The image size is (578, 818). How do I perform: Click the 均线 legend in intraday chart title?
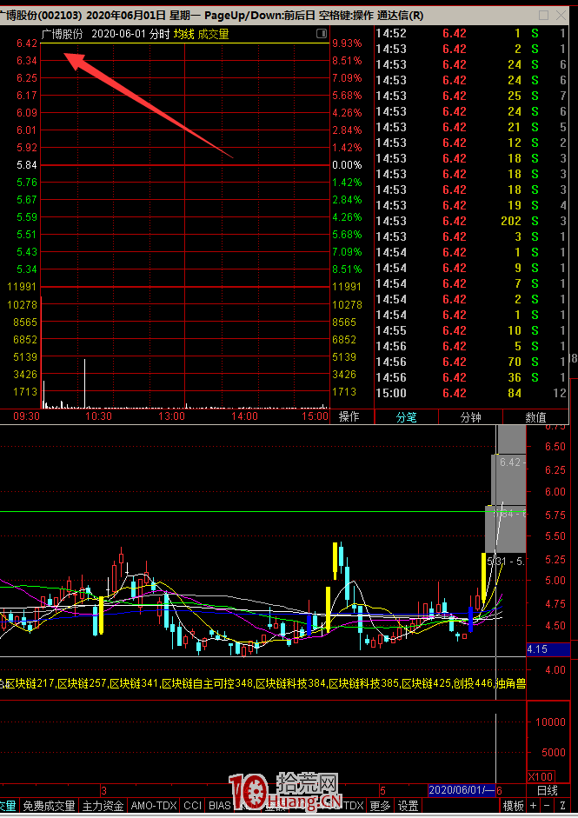(x=183, y=35)
